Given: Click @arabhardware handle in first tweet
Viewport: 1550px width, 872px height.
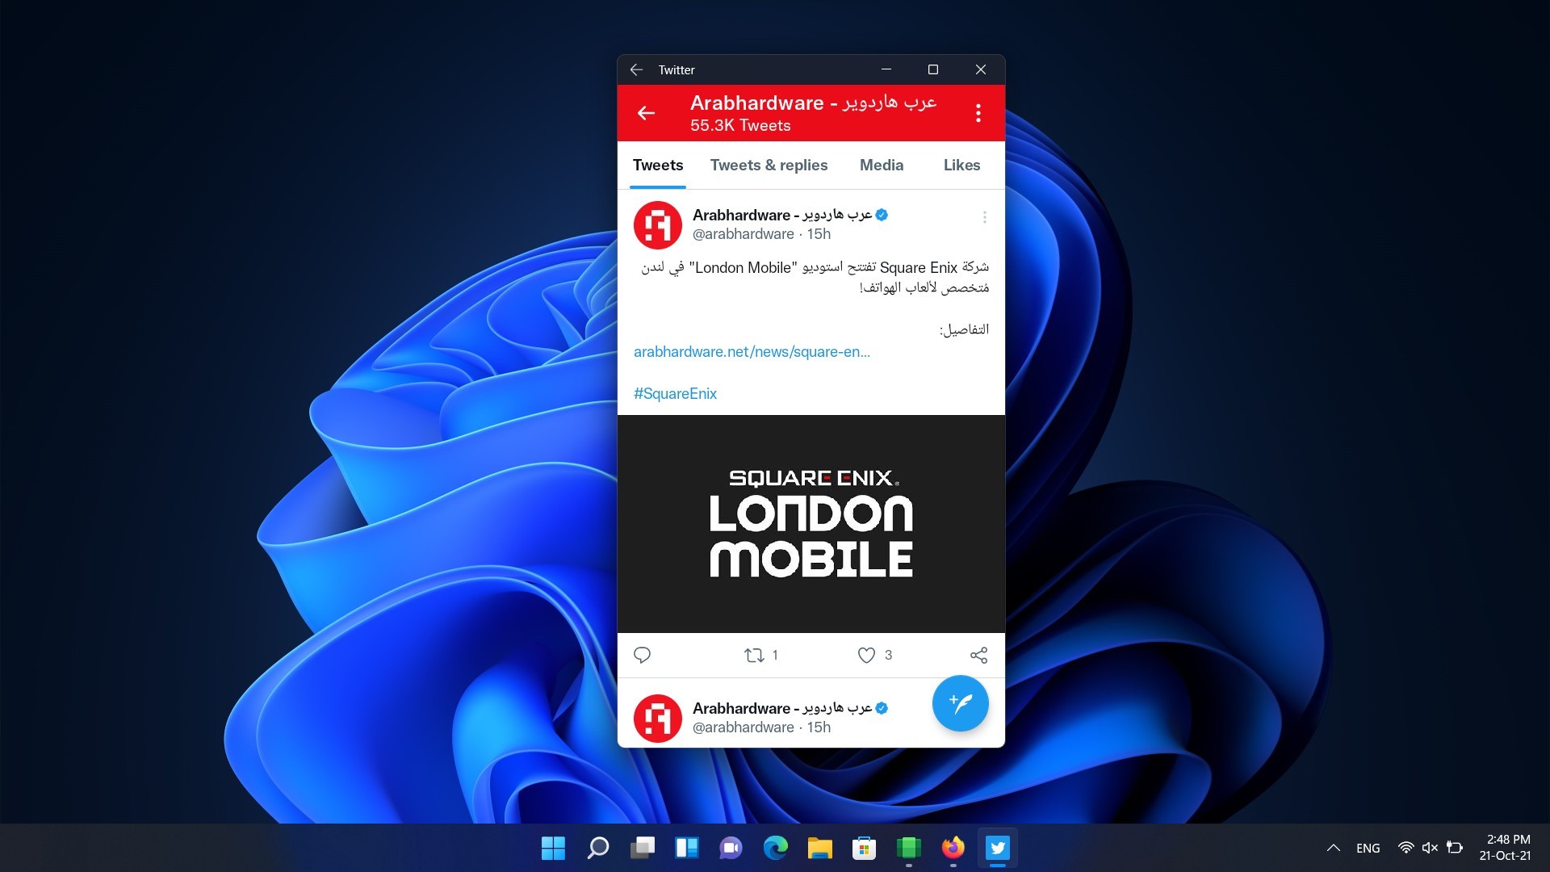Looking at the screenshot, I should click(744, 234).
